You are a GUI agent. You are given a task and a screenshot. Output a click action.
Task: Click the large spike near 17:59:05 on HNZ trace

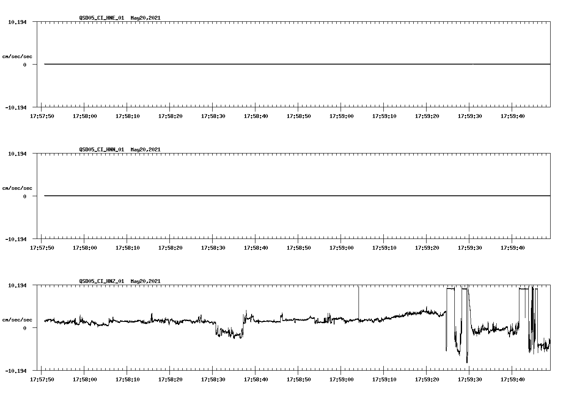[x=359, y=304]
